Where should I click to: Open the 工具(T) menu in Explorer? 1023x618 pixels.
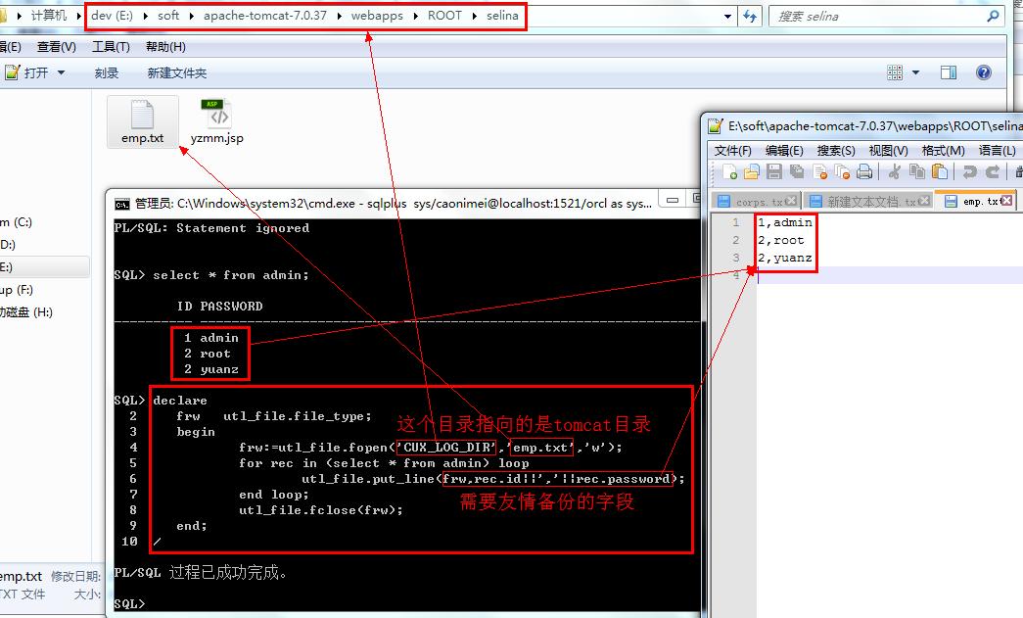coord(111,47)
